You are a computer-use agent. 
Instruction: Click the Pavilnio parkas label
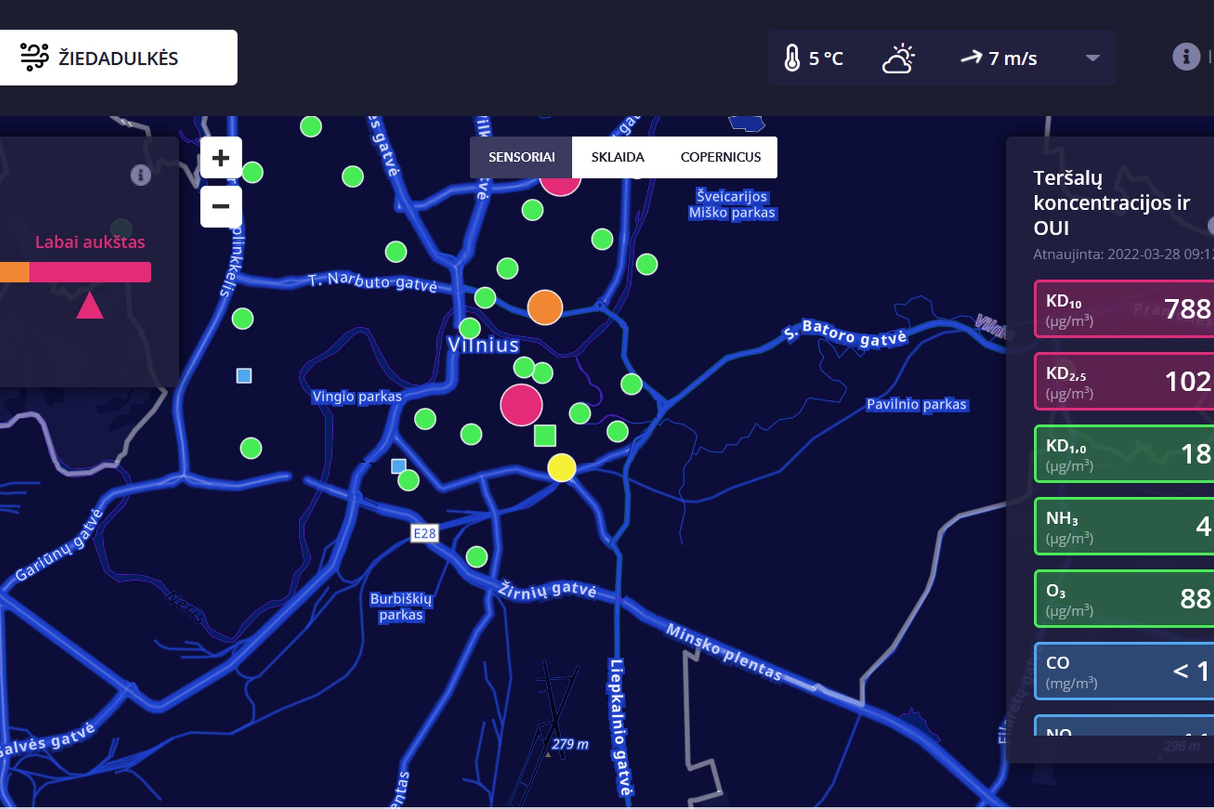(916, 404)
